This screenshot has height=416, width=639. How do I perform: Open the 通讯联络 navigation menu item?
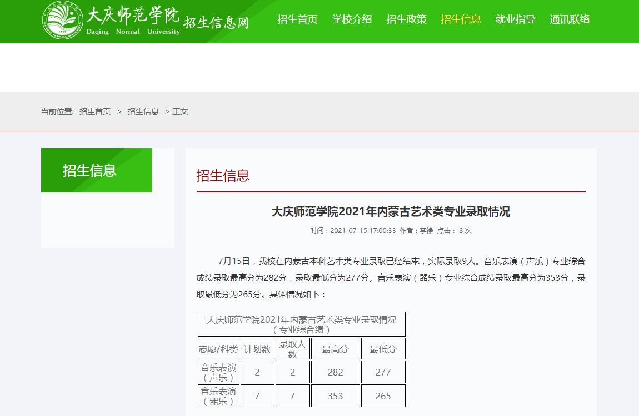tap(570, 19)
